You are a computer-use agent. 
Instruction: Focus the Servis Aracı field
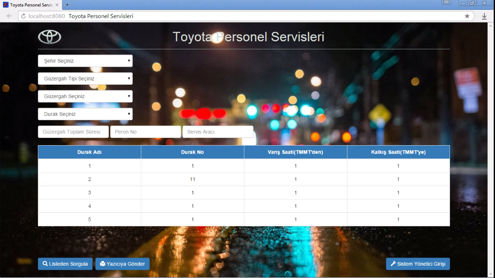(x=218, y=132)
